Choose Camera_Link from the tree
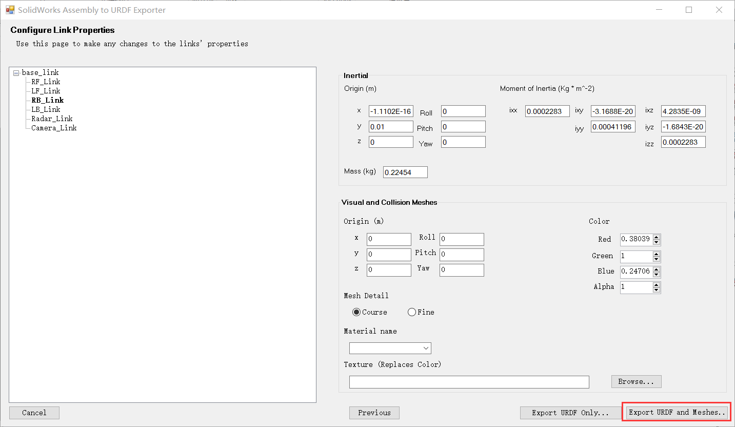Screen dimensions: 735x427 coord(54,128)
